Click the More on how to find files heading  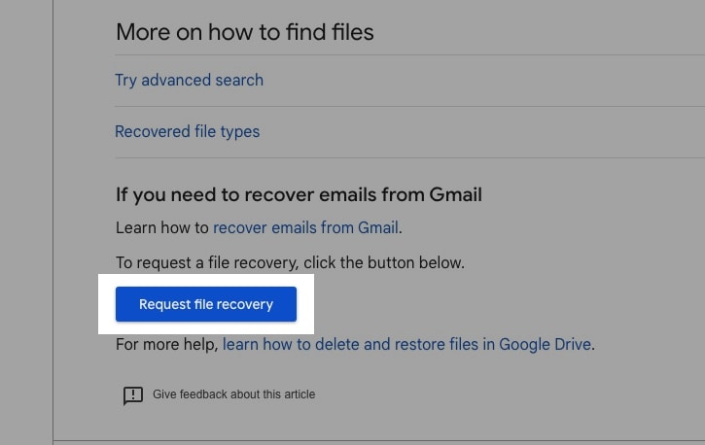point(245,32)
